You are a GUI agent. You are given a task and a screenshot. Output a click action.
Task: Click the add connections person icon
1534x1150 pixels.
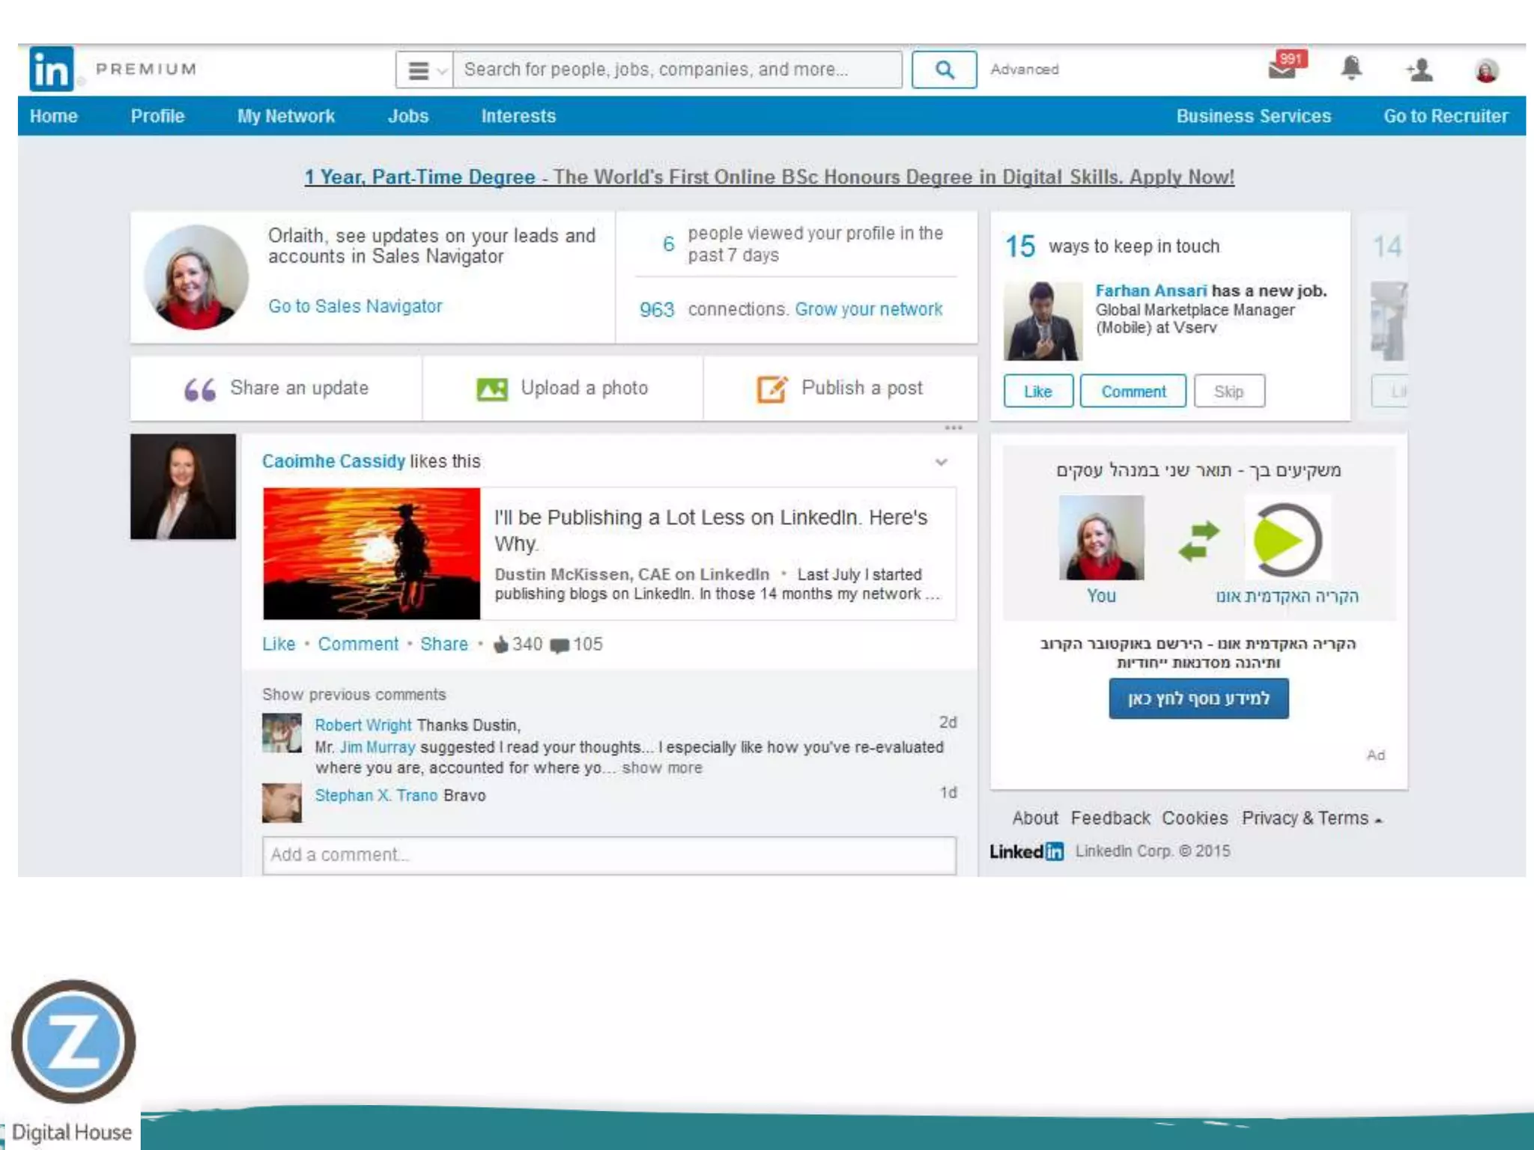[x=1419, y=70]
